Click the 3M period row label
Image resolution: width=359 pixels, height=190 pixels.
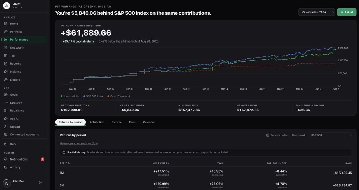coord(62,185)
